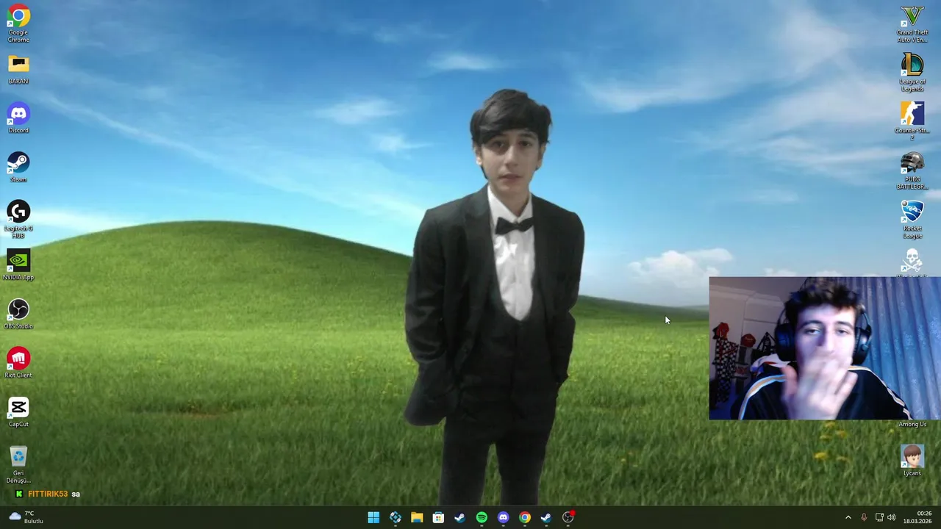Open network settings from the tray
This screenshot has width=941, height=529.
click(x=879, y=517)
